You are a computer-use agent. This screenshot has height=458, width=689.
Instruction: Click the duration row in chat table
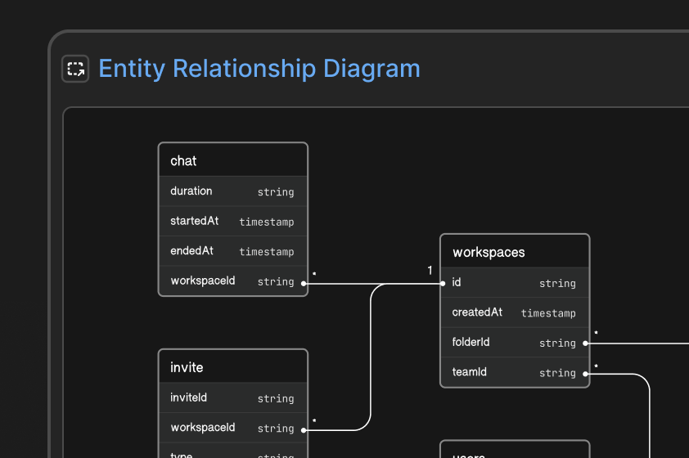click(x=233, y=191)
